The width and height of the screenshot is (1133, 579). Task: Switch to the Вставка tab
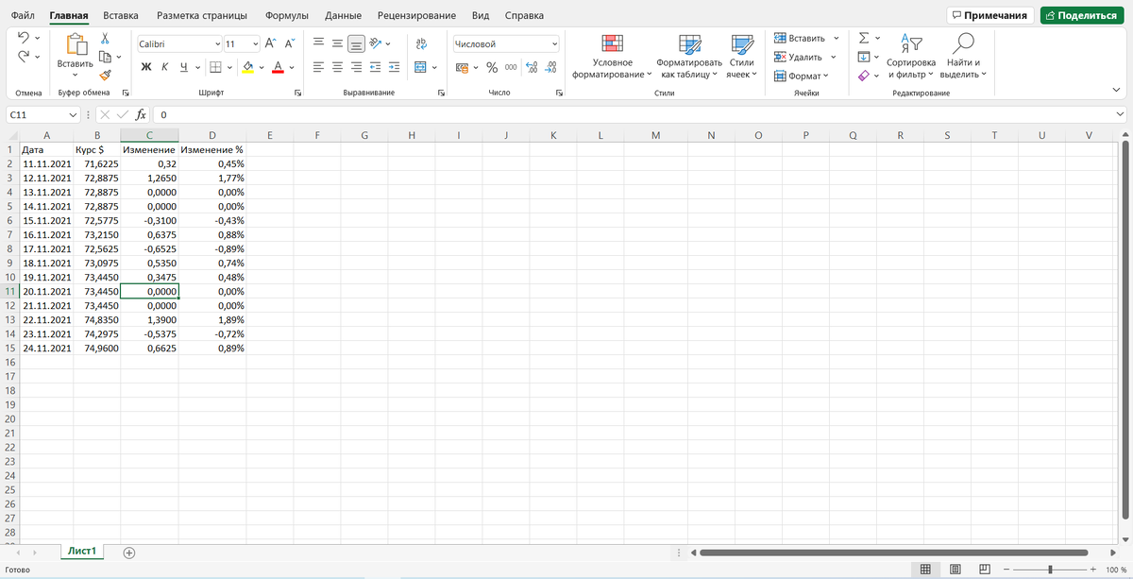(x=121, y=16)
